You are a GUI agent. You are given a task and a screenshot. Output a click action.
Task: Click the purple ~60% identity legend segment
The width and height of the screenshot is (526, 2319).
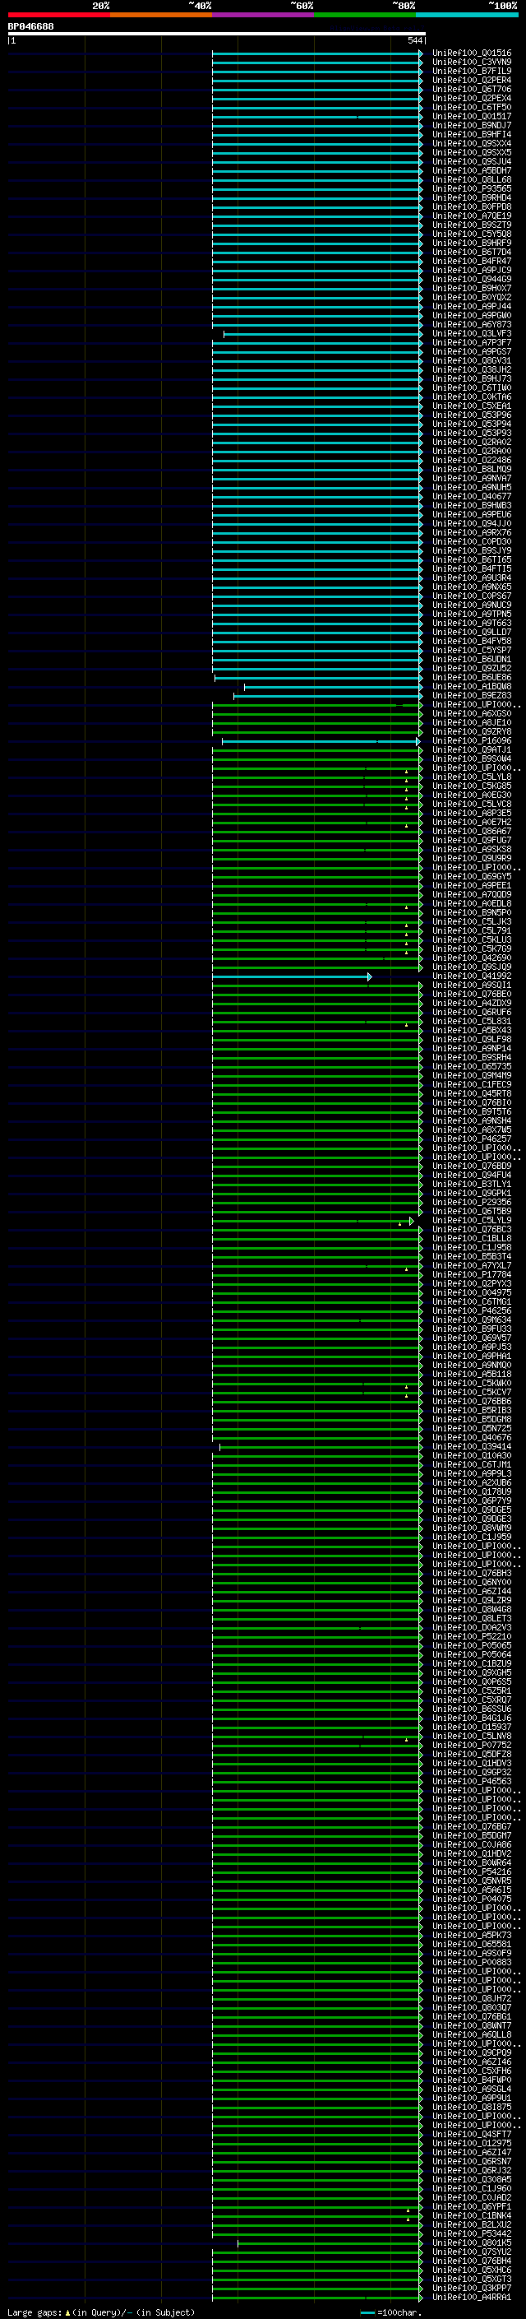(x=262, y=15)
